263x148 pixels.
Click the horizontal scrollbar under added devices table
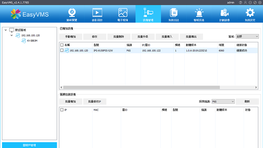(x=141, y=87)
